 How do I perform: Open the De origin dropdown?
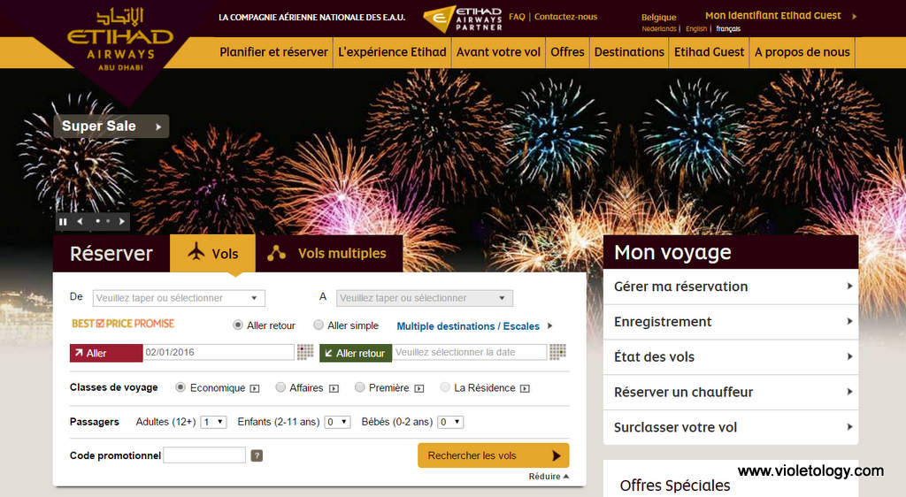click(x=179, y=298)
